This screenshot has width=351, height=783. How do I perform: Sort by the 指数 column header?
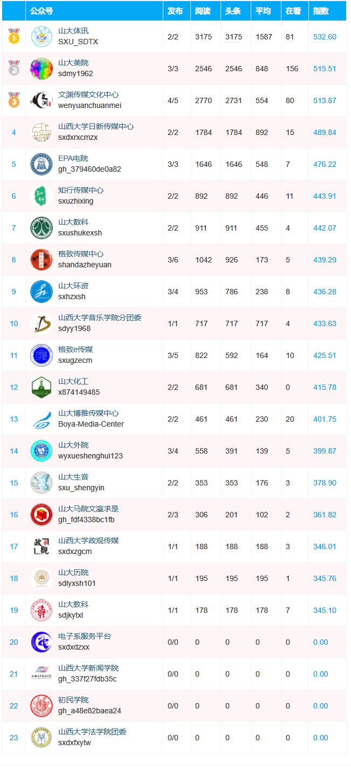click(x=321, y=11)
